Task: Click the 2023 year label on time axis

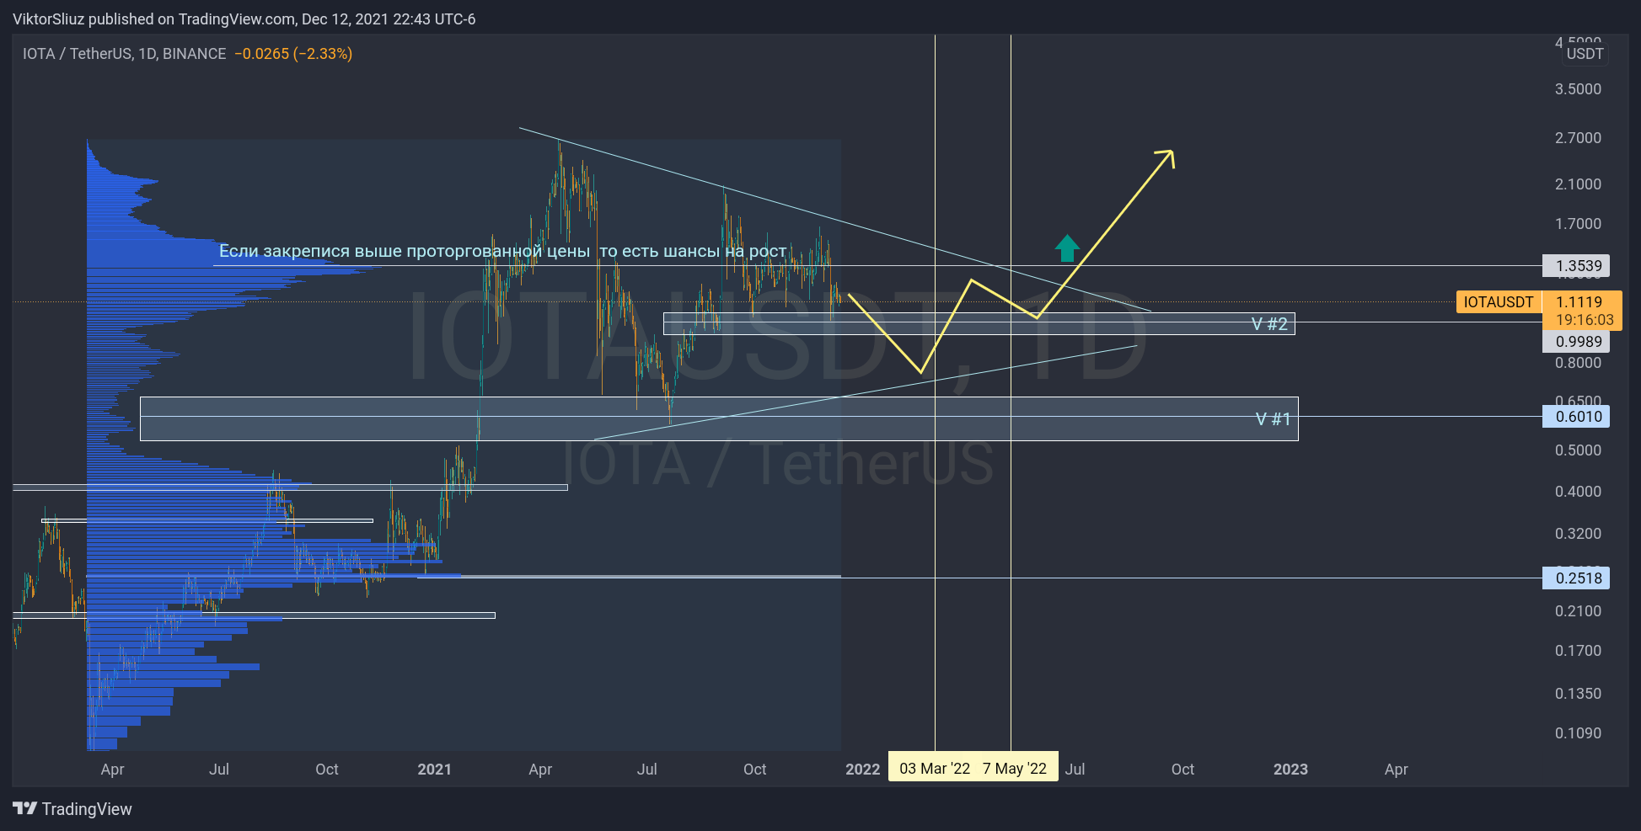Action: [x=1290, y=770]
